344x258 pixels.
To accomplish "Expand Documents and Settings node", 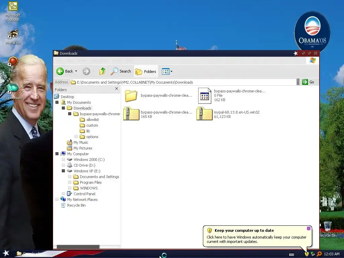I will tap(70, 177).
